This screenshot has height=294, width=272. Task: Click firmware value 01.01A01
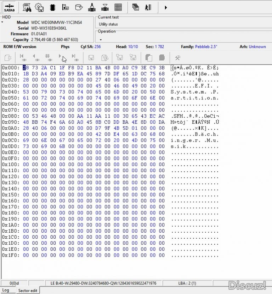[39, 34]
